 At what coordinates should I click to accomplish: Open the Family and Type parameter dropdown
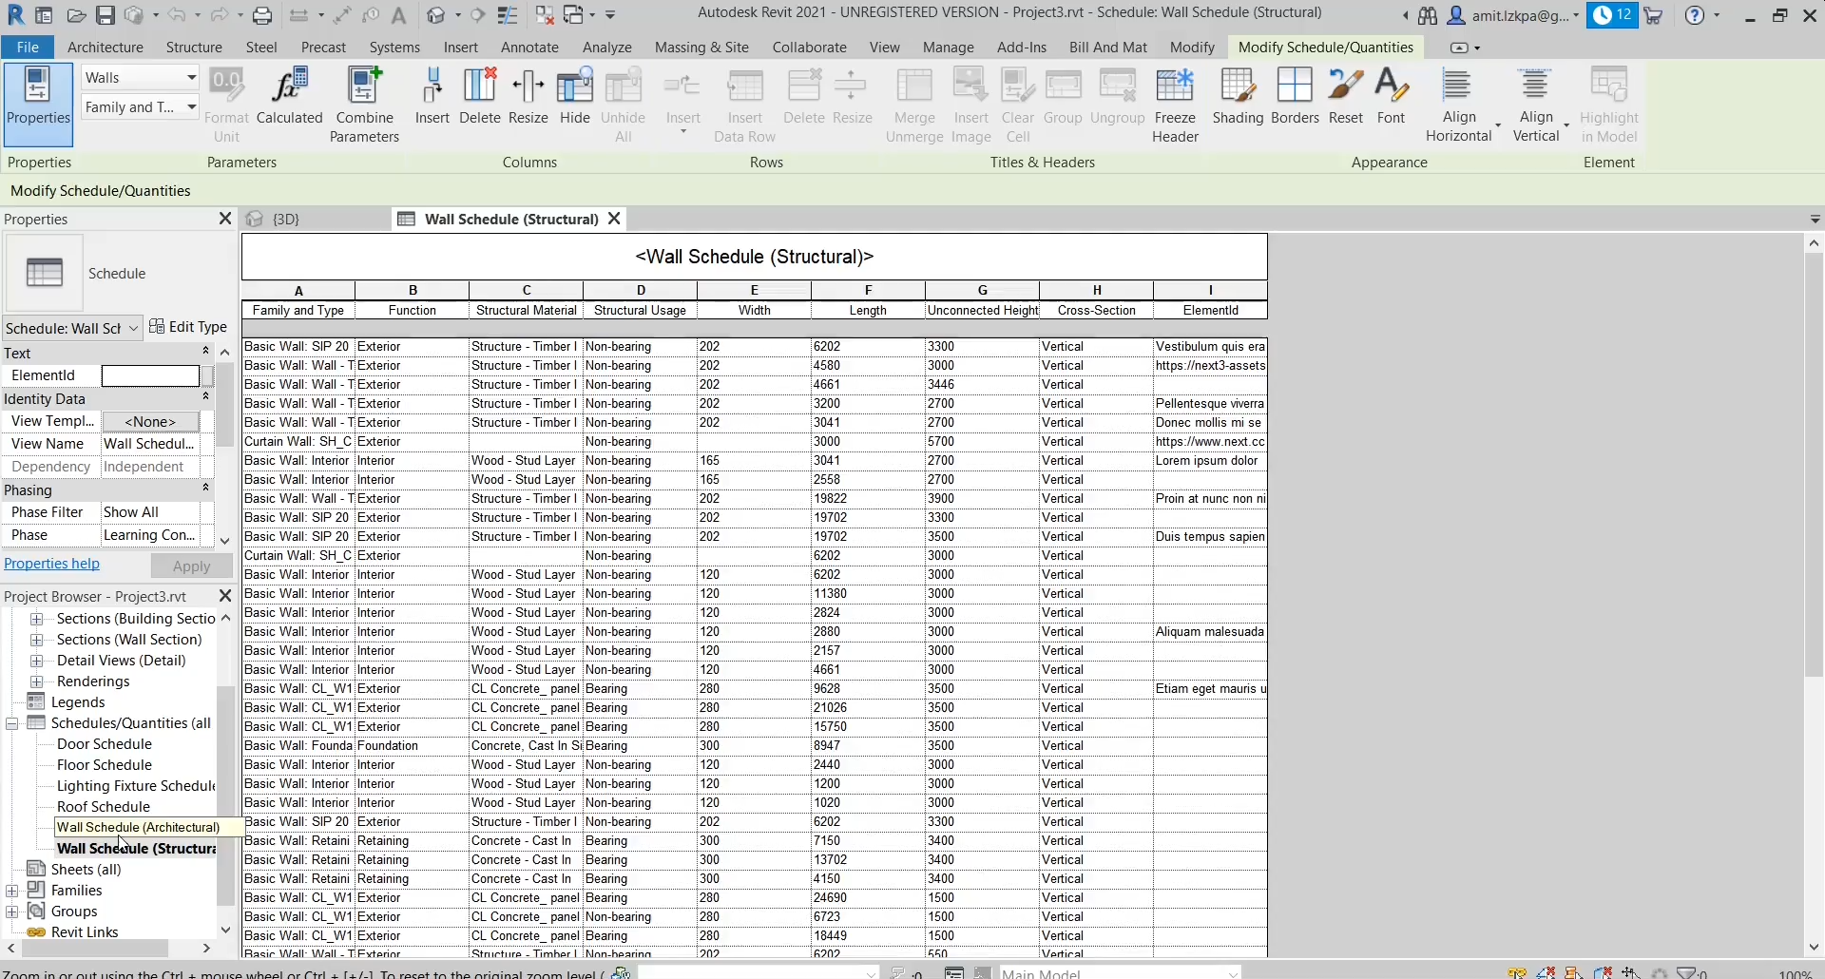click(140, 106)
